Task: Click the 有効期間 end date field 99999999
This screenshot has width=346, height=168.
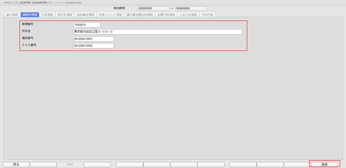Action: coord(191,9)
